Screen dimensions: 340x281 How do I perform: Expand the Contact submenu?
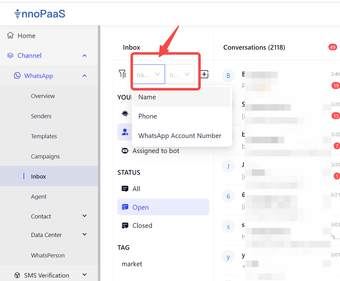tap(84, 216)
